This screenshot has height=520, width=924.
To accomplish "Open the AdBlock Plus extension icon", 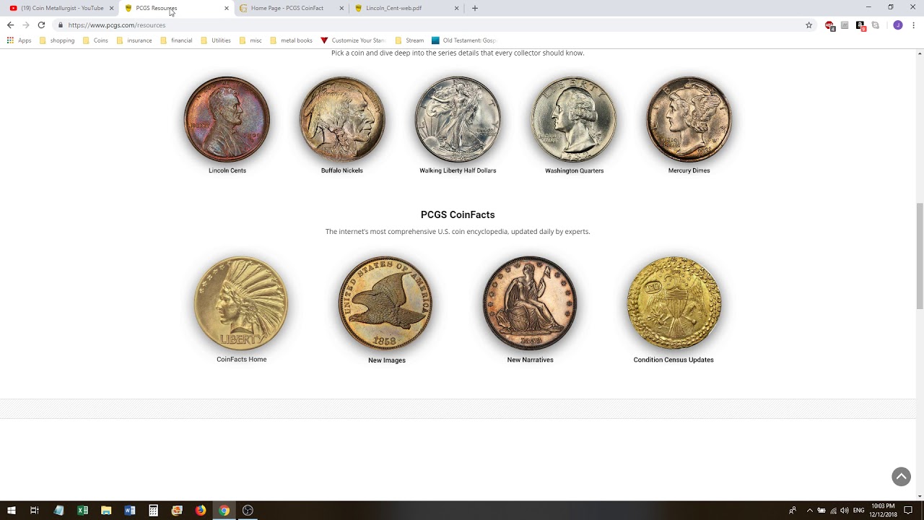I will tap(829, 25).
